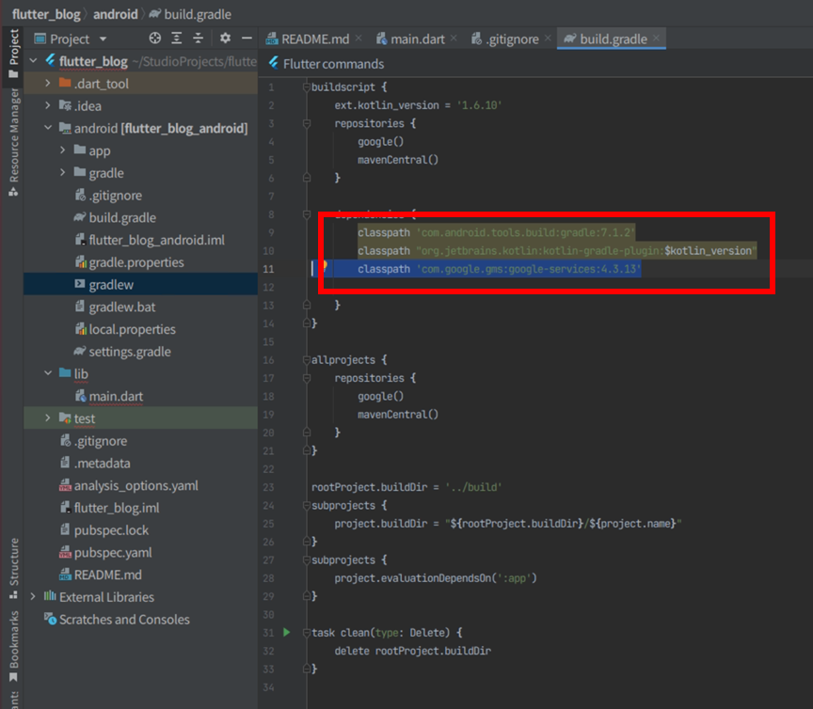The width and height of the screenshot is (813, 709).
Task: Expand the test folder
Action: pos(48,418)
